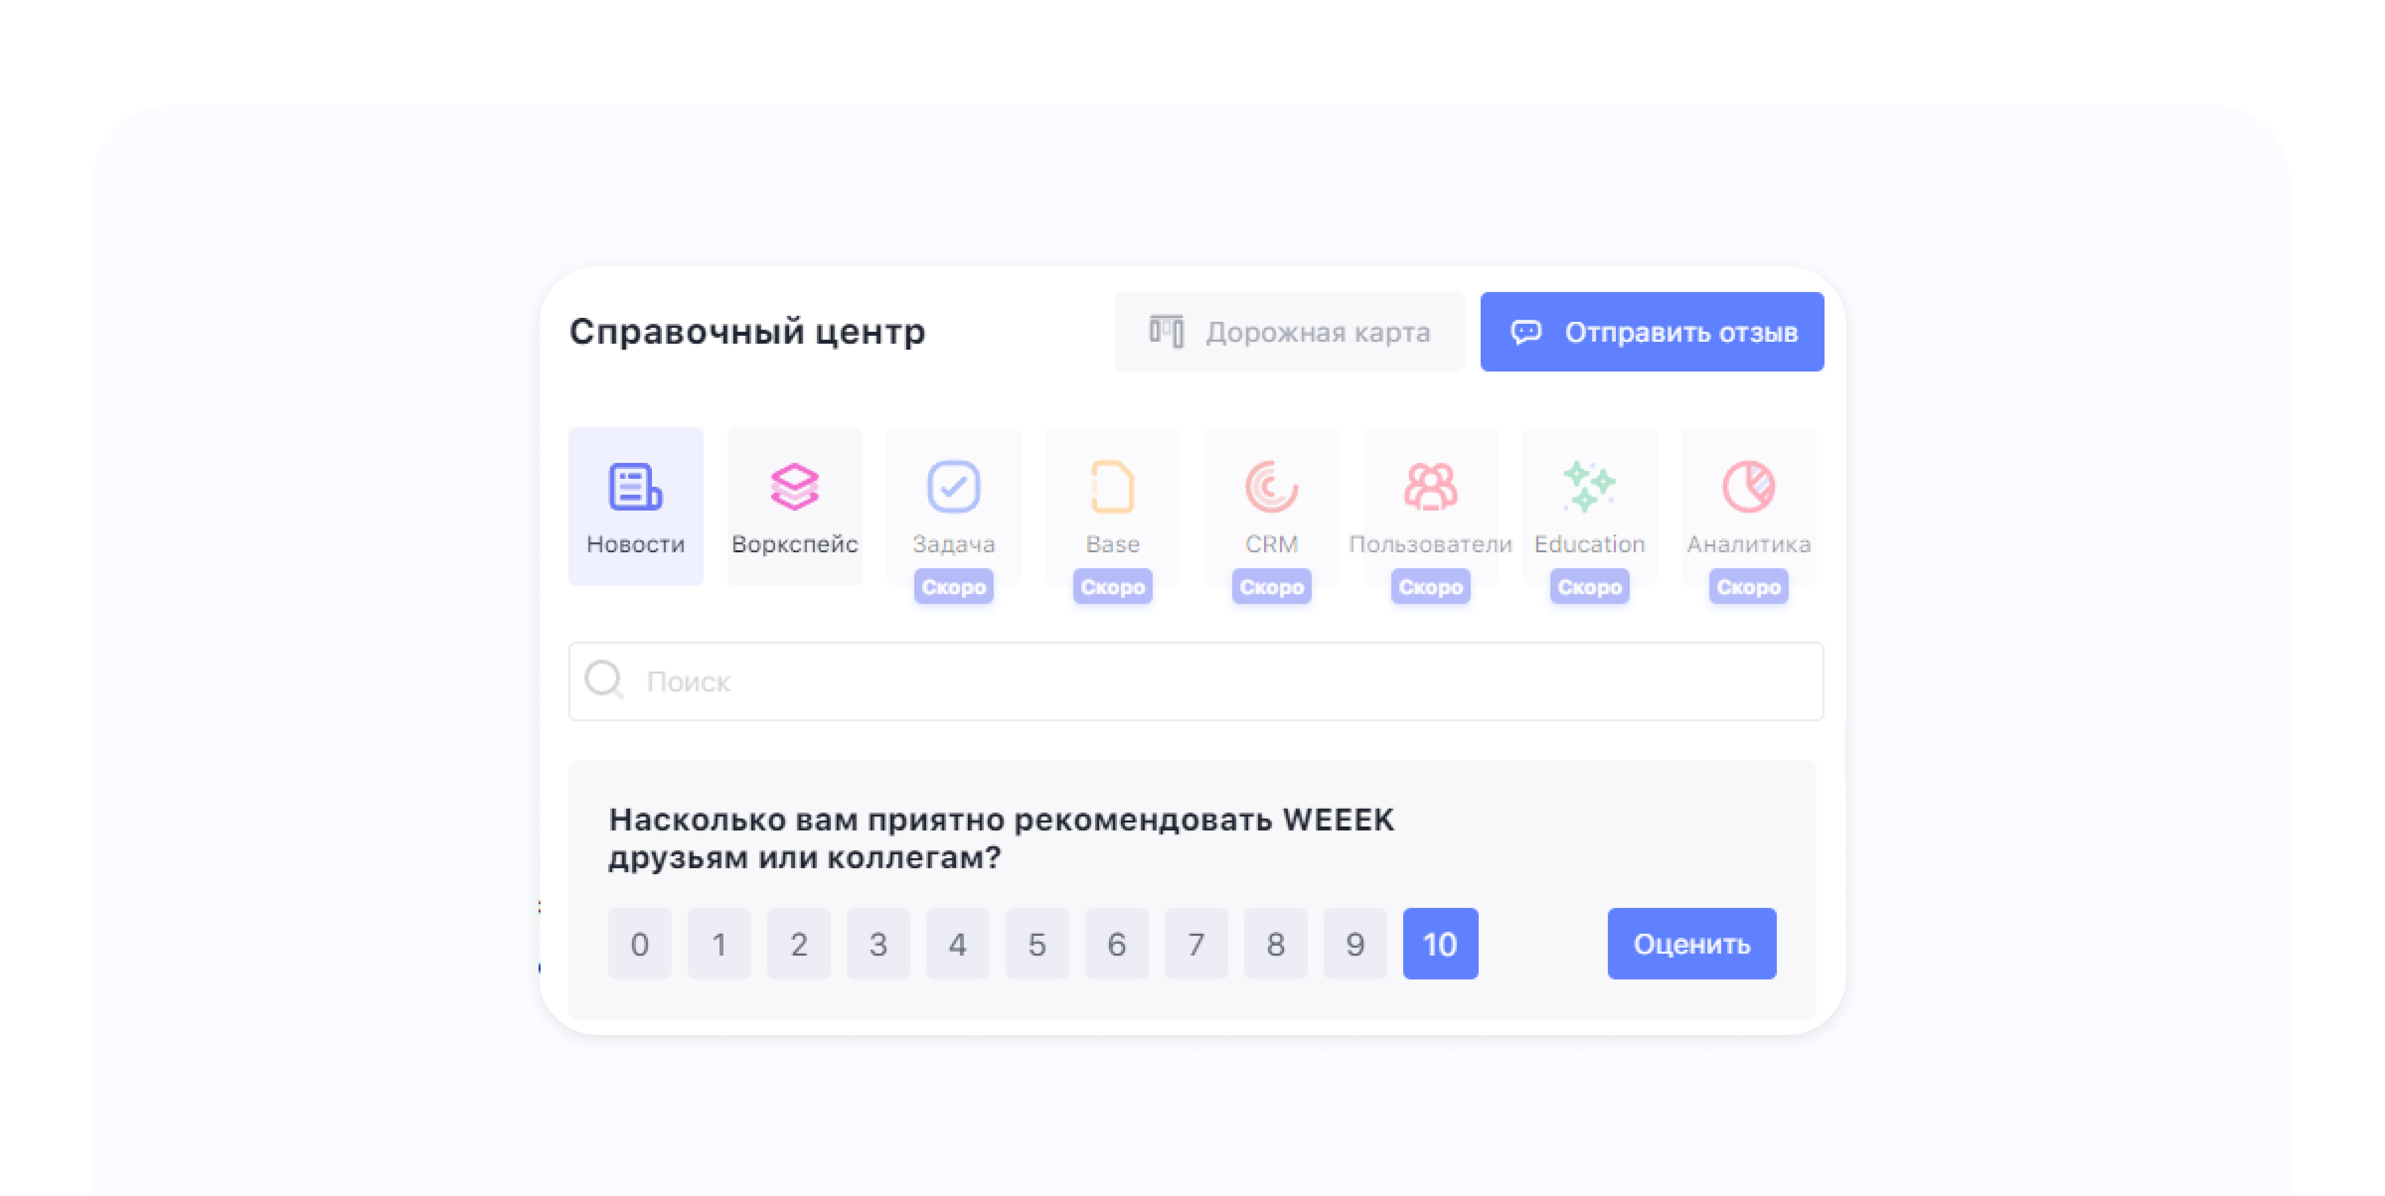Click the Задача checkmark icon
The image size is (2385, 1196).
point(954,487)
